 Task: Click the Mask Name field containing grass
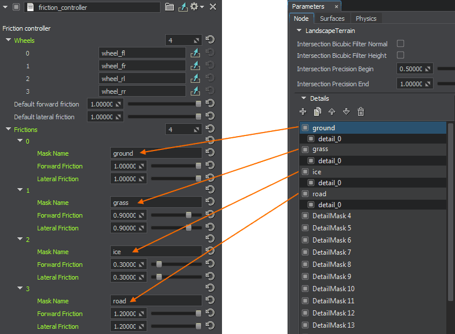pos(156,203)
